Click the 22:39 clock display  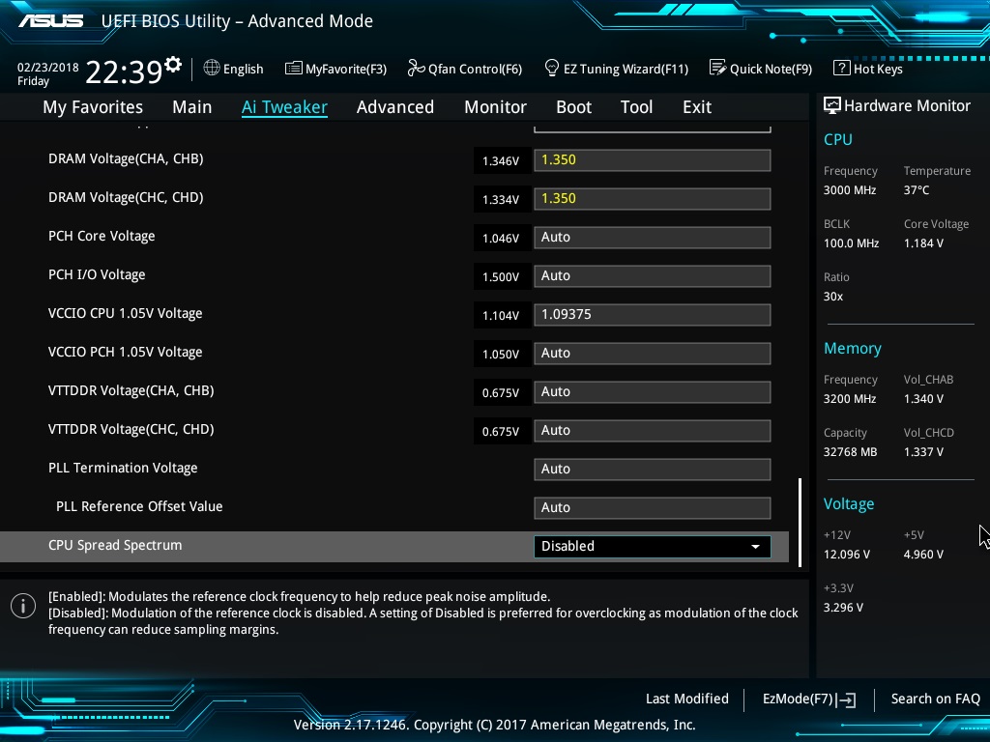tap(124, 71)
